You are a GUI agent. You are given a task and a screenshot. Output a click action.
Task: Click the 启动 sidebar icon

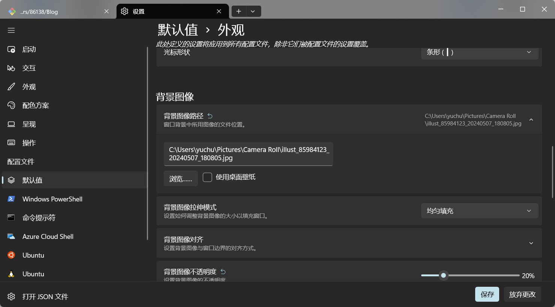(x=11, y=49)
